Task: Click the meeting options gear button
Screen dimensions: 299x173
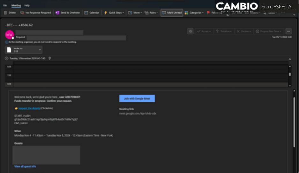Action: [x=190, y=31]
